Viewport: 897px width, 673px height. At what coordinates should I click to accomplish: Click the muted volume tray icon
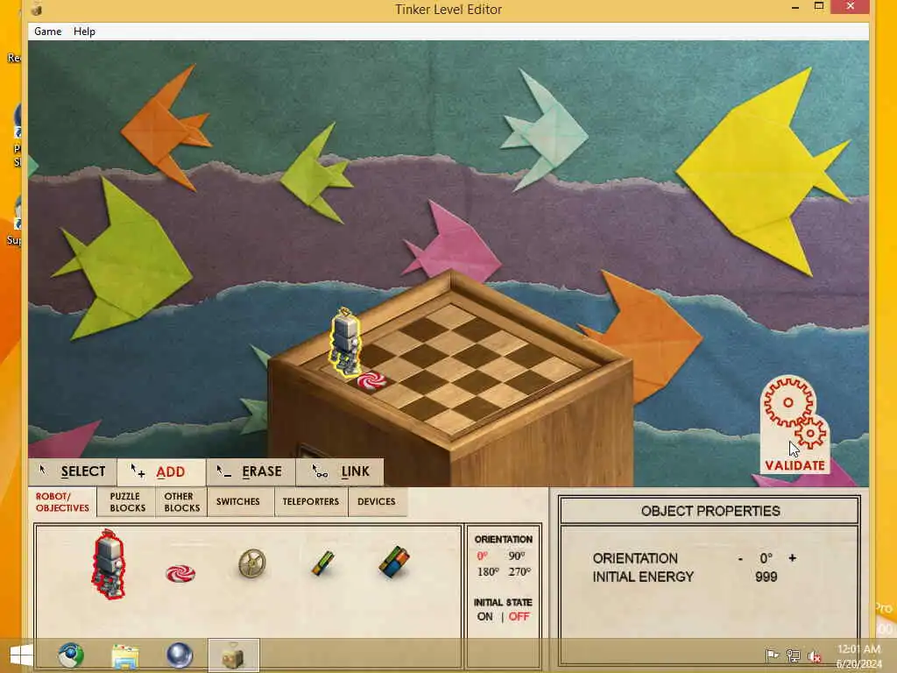pyautogui.click(x=815, y=656)
